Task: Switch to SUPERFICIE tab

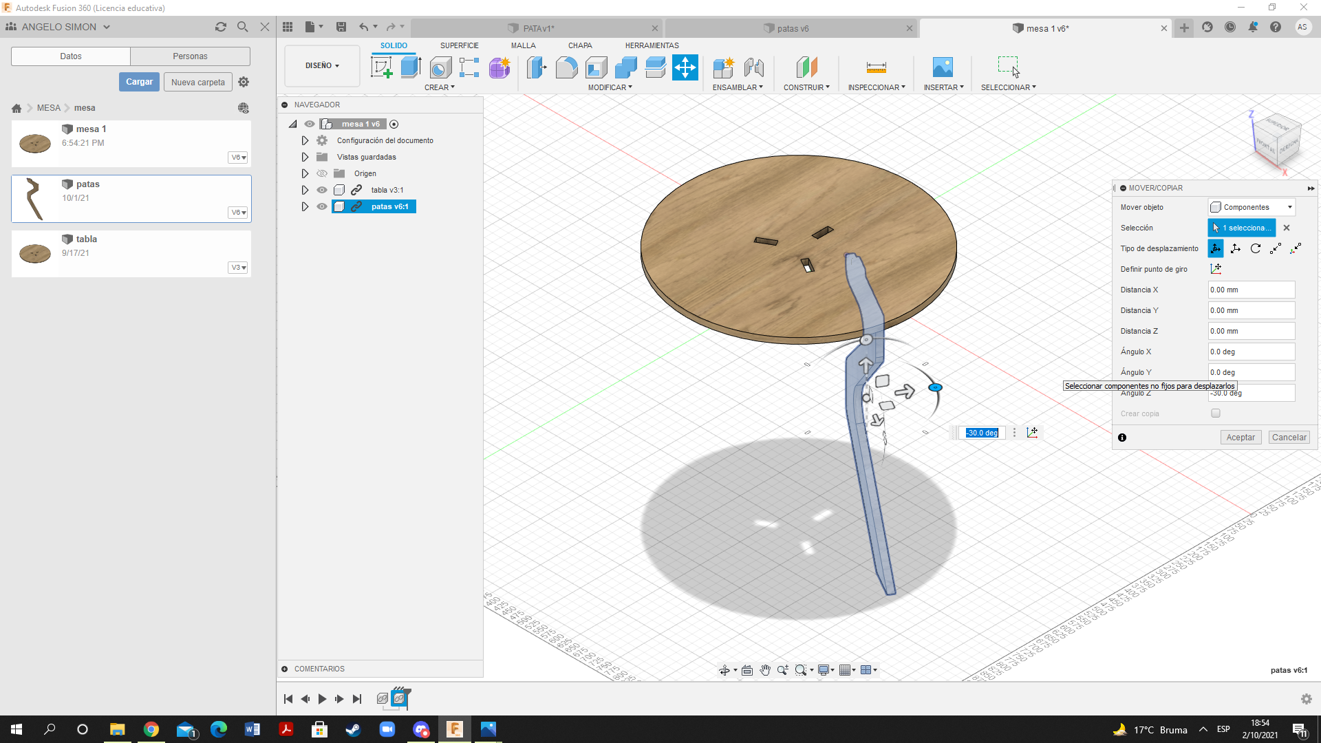Action: point(460,45)
